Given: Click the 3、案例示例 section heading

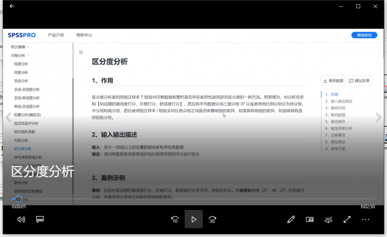Looking at the screenshot, I should tap(108, 178).
